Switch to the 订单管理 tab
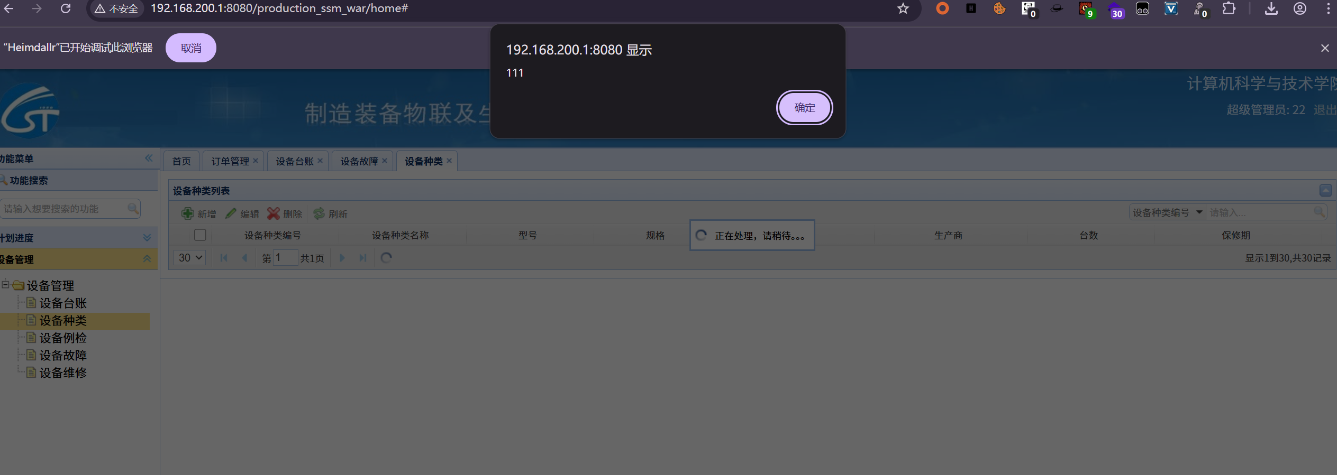The width and height of the screenshot is (1337, 475). (230, 161)
